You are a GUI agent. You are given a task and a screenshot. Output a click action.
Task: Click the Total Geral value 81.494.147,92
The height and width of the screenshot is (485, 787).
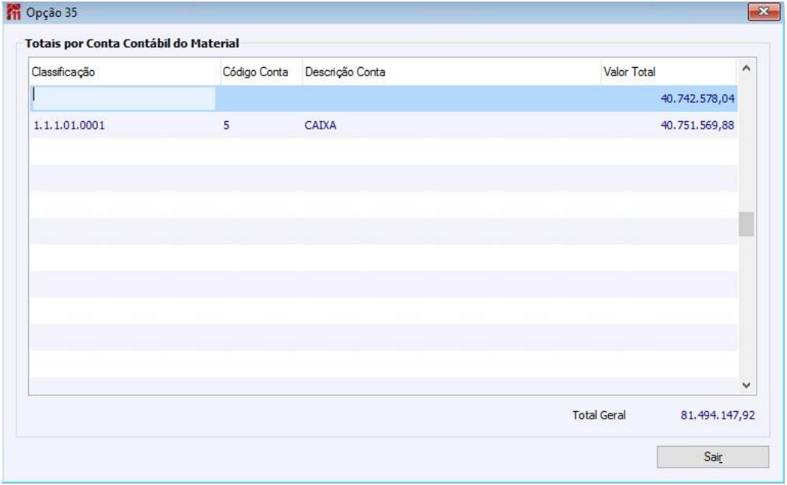click(717, 415)
